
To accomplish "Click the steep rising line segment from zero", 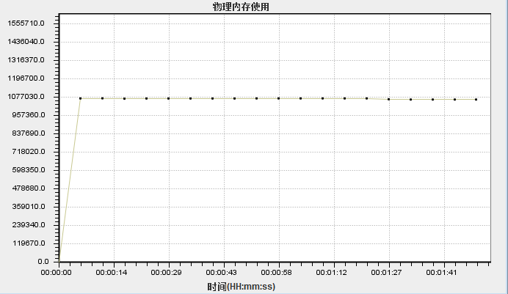I will 70,180.
